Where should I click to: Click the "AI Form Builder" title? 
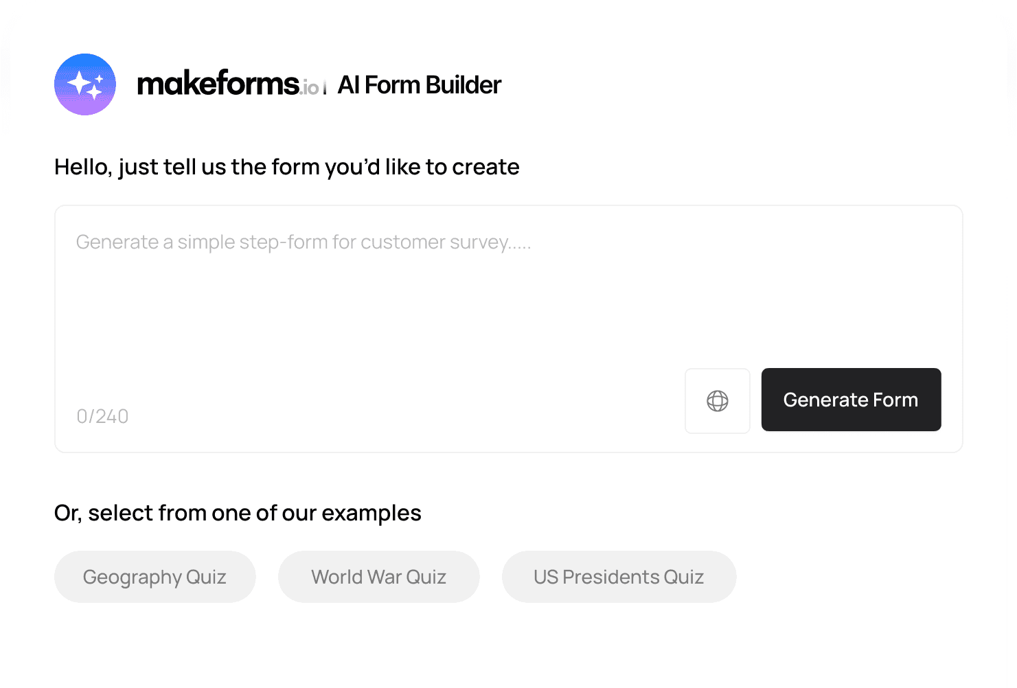point(420,85)
